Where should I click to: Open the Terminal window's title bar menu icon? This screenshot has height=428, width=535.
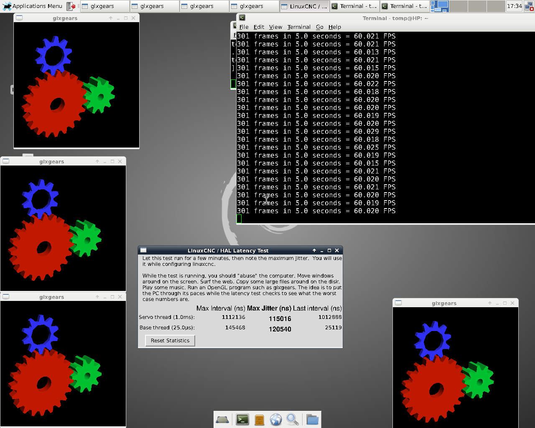point(242,18)
